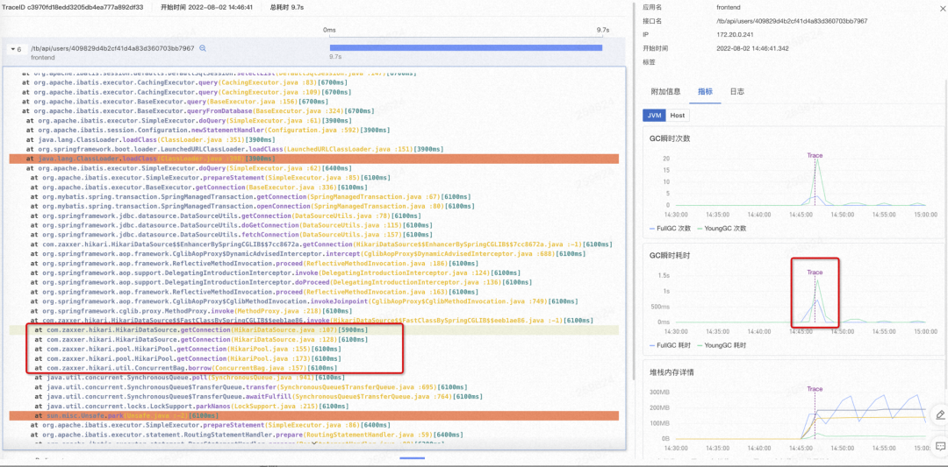Viewport: 948px width, 467px height.
Task: Click the TraceID value in the header
Action: [86, 7]
